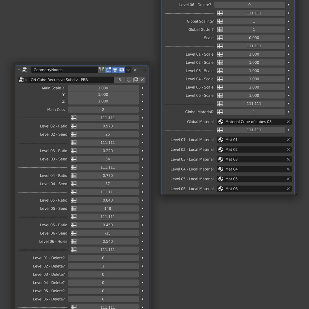Viewport: 309px width, 309px height.
Task: Open the modifier extras dropdown menu
Action: [128, 69]
